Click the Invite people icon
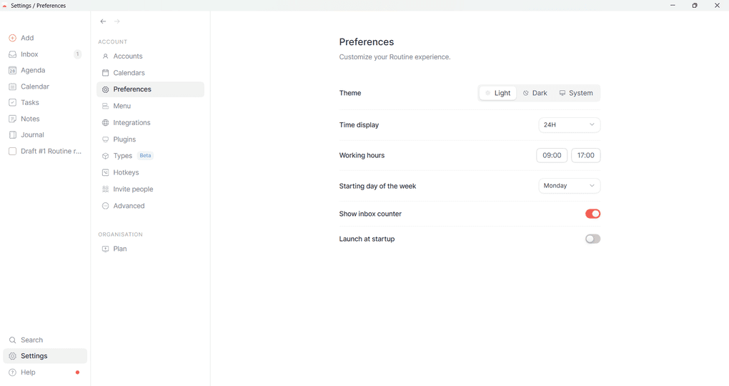The width and height of the screenshot is (729, 386). click(106, 189)
